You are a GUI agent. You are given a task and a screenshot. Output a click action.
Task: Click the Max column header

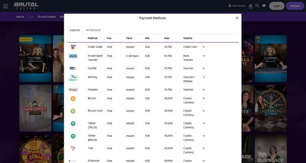tap(166, 38)
